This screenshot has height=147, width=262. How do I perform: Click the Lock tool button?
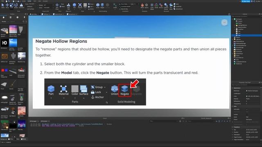point(90,7)
